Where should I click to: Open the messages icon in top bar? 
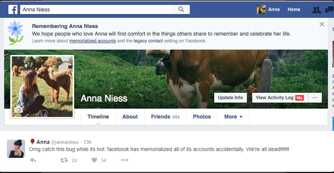(329, 10)
